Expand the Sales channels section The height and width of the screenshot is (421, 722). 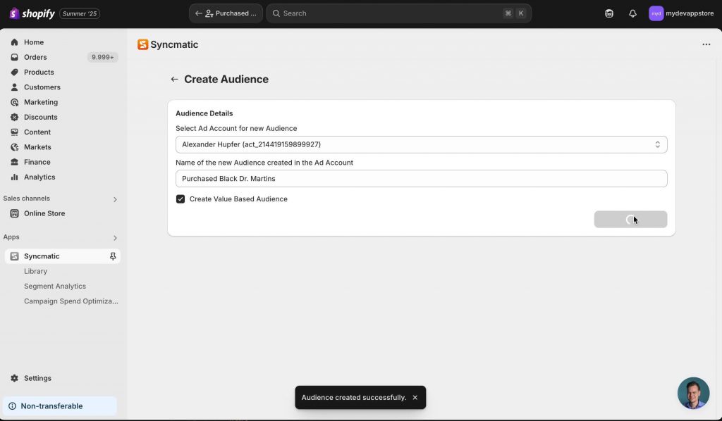115,199
